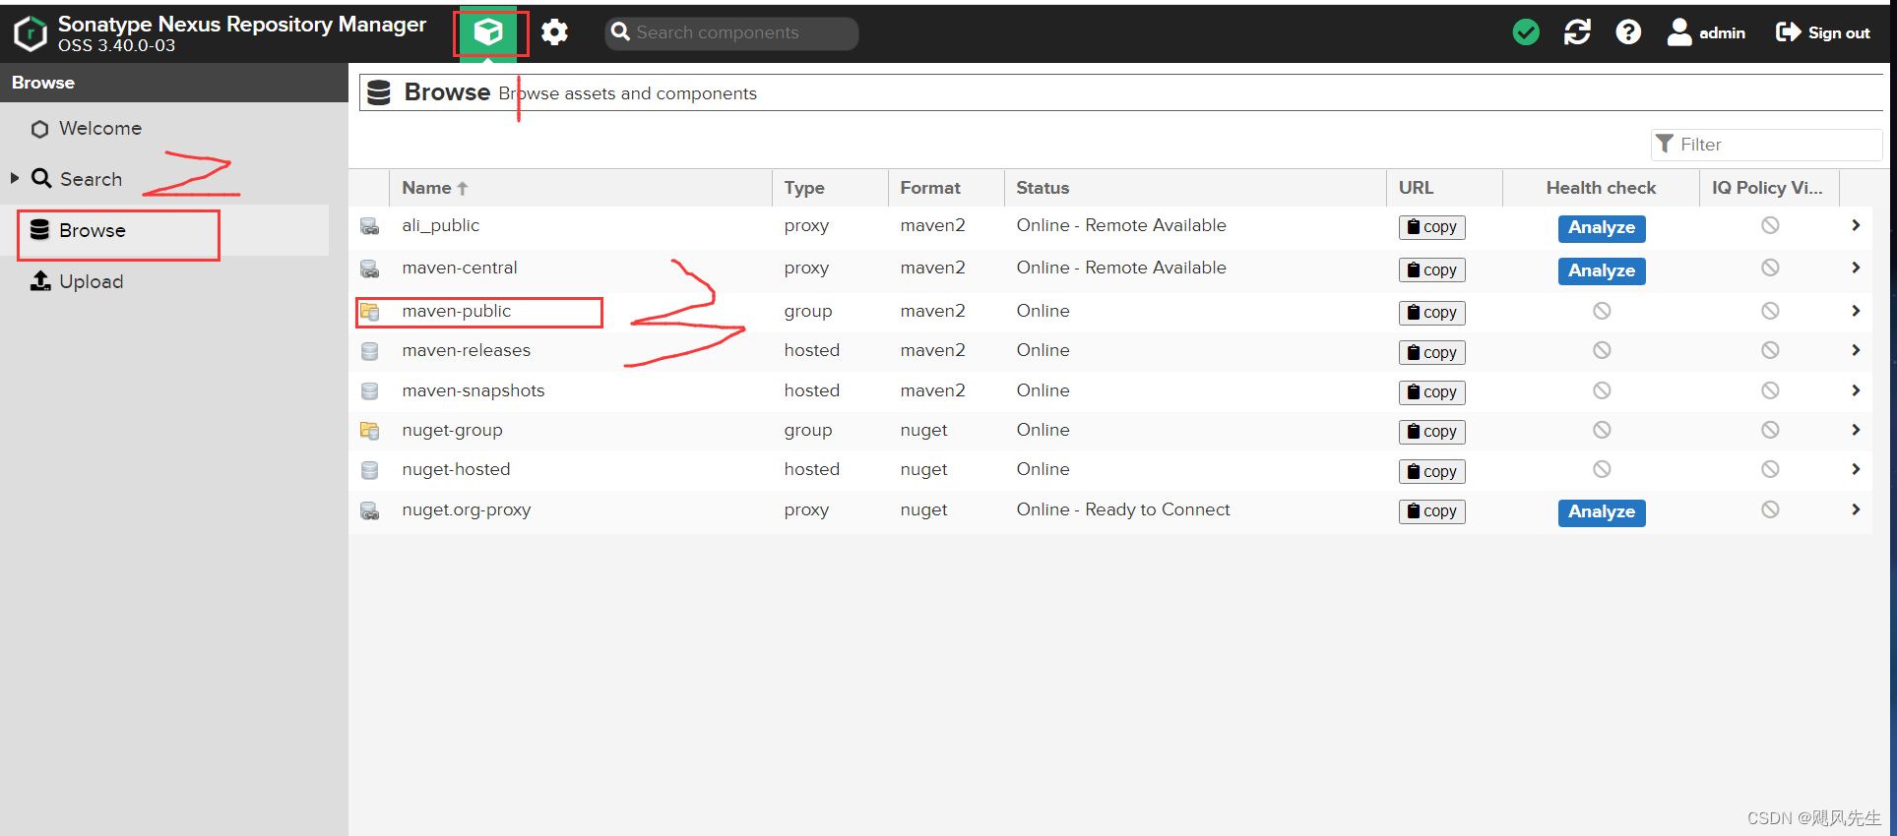This screenshot has width=1897, height=836.
Task: Sign out of Nexus
Action: [x=1822, y=32]
